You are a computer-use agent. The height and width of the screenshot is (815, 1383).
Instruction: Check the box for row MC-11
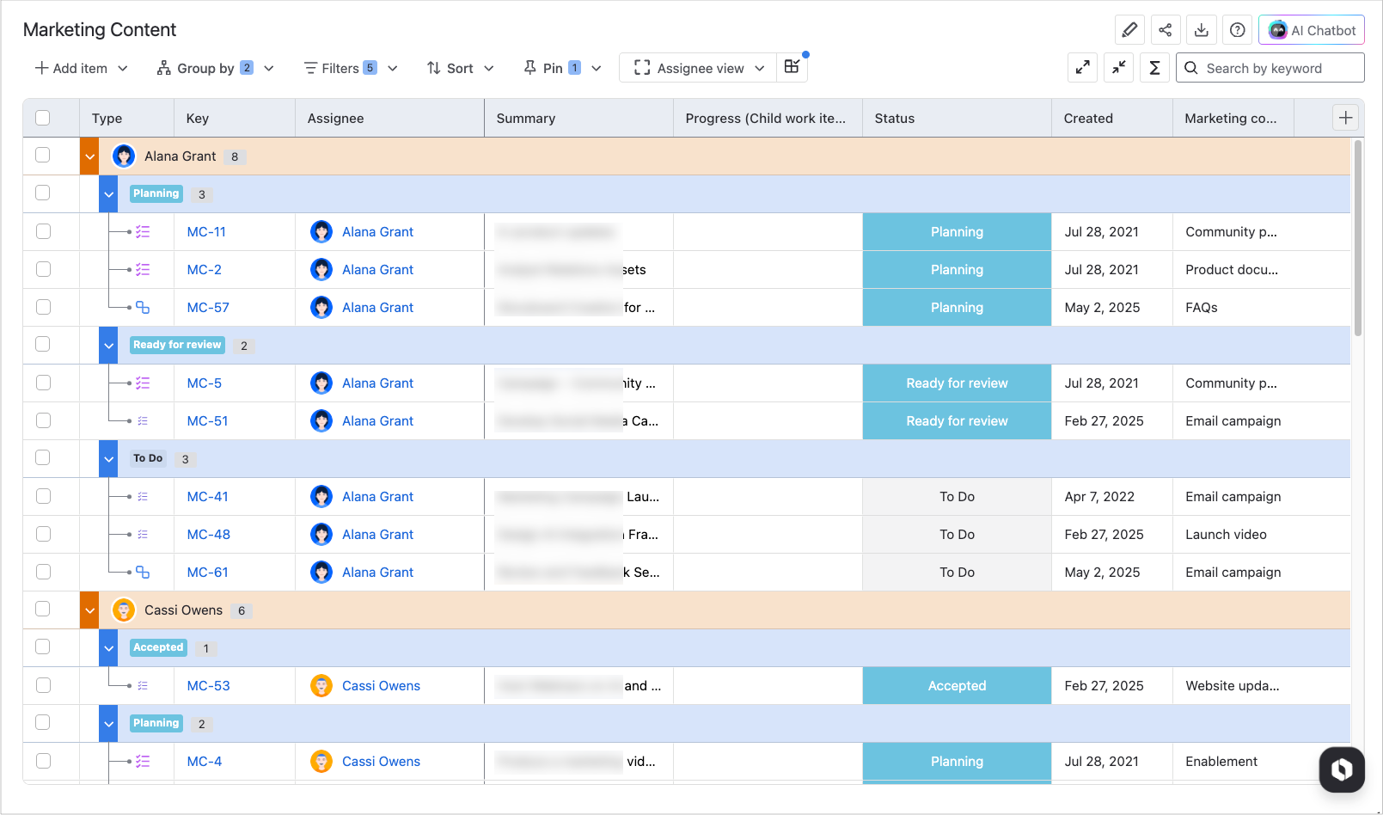(43, 231)
